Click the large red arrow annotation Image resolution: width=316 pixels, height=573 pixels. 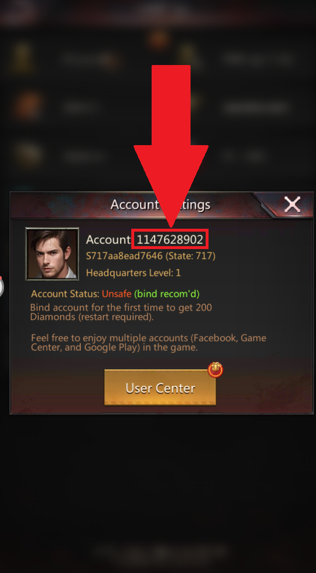pos(171,146)
